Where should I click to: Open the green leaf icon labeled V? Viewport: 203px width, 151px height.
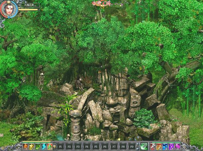click(x=38, y=147)
